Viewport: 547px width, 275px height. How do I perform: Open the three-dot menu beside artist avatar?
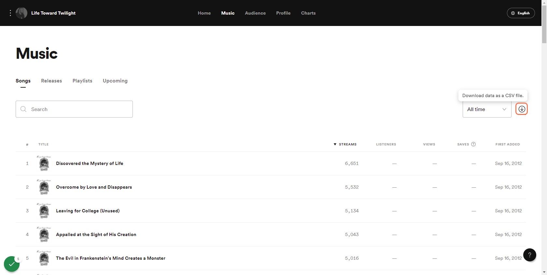[10, 13]
